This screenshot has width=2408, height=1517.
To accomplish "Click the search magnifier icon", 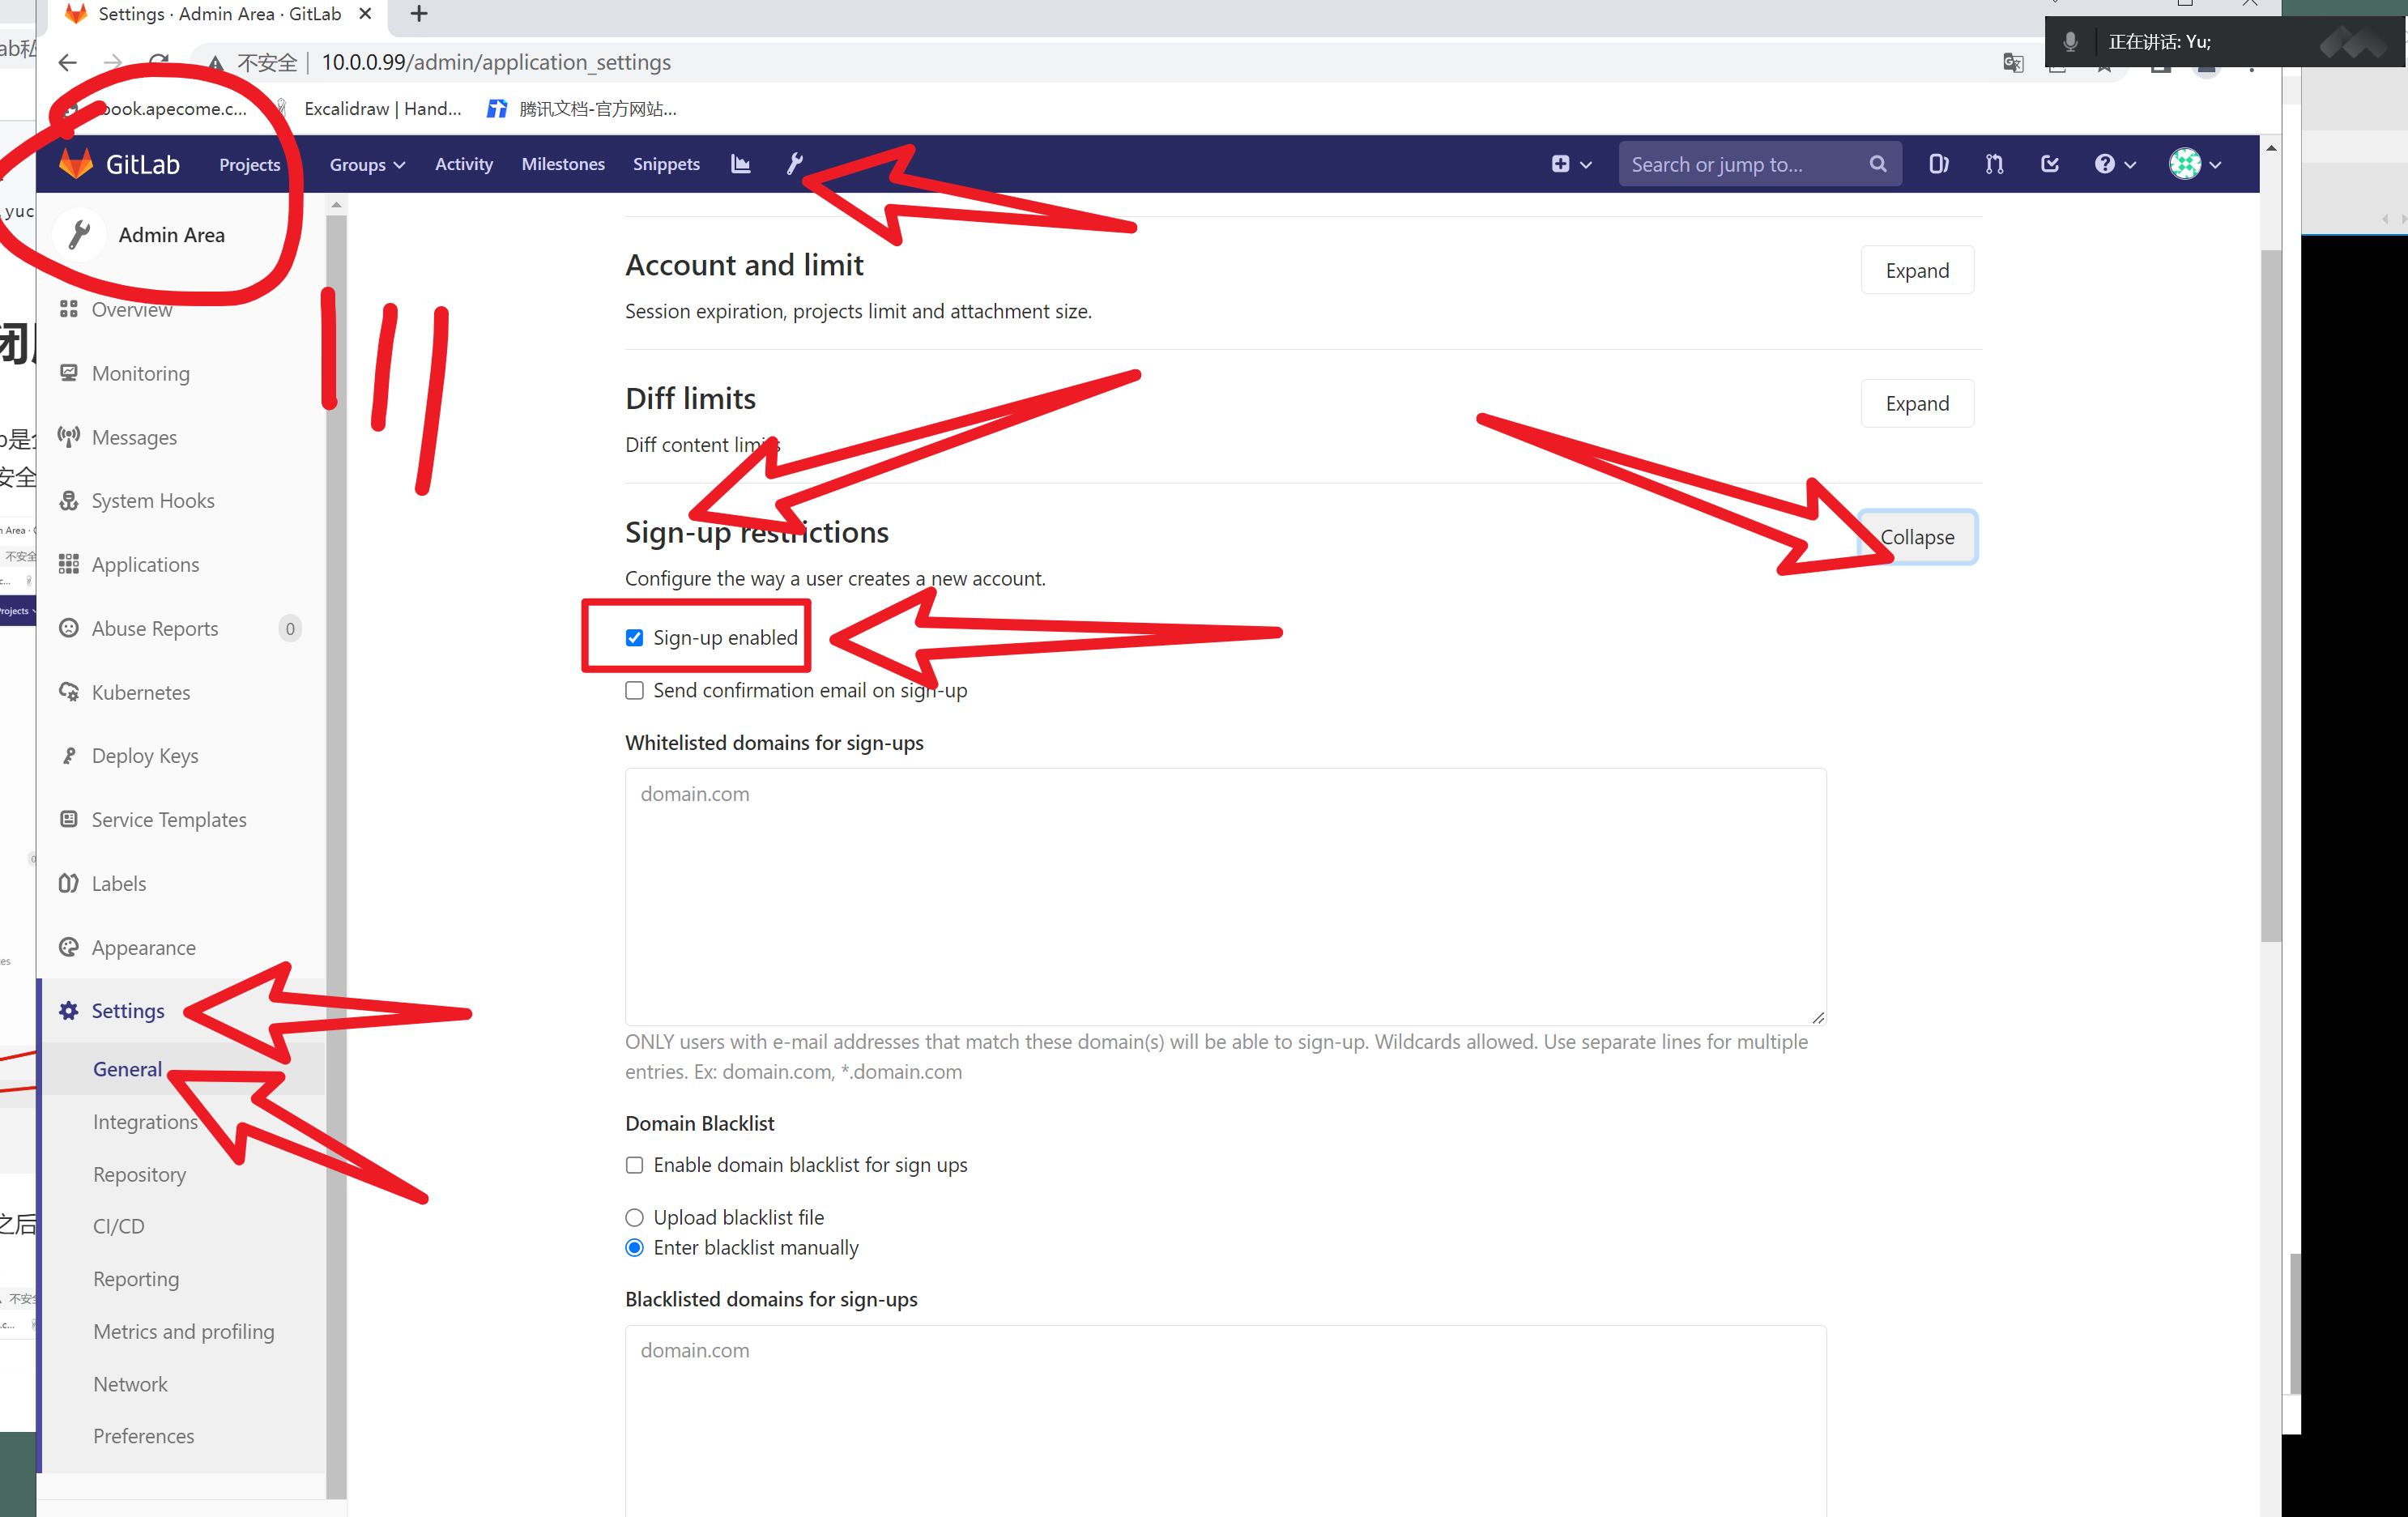I will click(1877, 164).
